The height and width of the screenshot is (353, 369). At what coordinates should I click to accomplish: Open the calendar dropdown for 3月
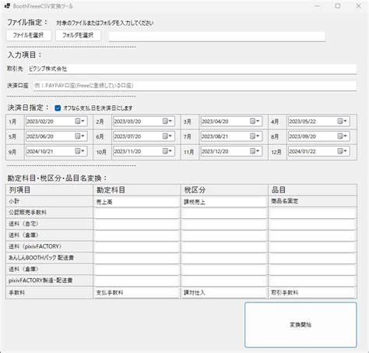tap(255, 122)
